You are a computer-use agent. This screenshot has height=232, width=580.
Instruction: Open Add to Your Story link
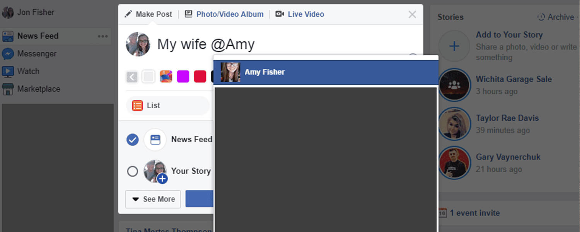click(x=509, y=35)
